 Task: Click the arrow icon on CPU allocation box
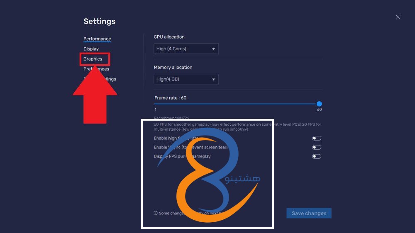point(214,49)
